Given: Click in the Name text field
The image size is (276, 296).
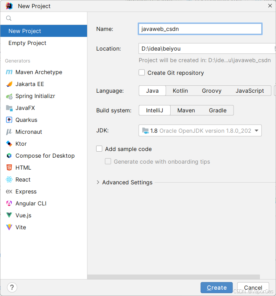Looking at the screenshot, I should (x=200, y=29).
